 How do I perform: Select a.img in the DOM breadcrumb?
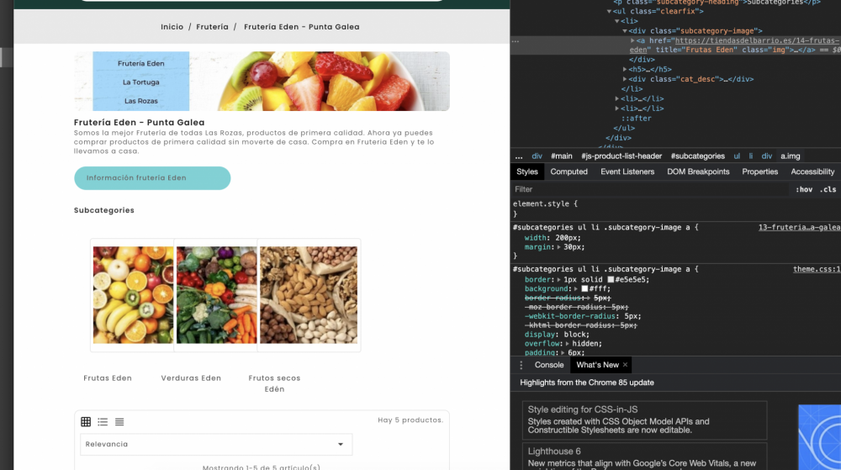pyautogui.click(x=790, y=156)
